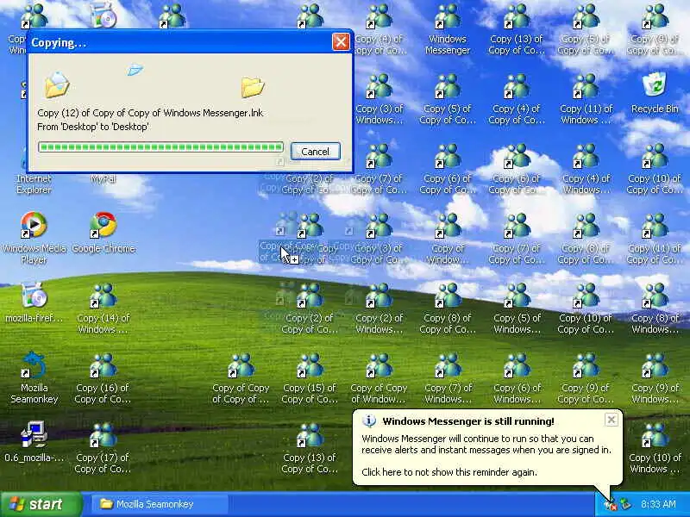Click the Safely Remove Hardware tray icon
The width and height of the screenshot is (690, 517).
pyautogui.click(x=625, y=504)
